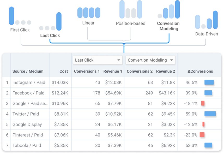Sort by Revenue 2 column header
Image resolution: width=224 pixels, height=154 pixels.
tap(166, 71)
